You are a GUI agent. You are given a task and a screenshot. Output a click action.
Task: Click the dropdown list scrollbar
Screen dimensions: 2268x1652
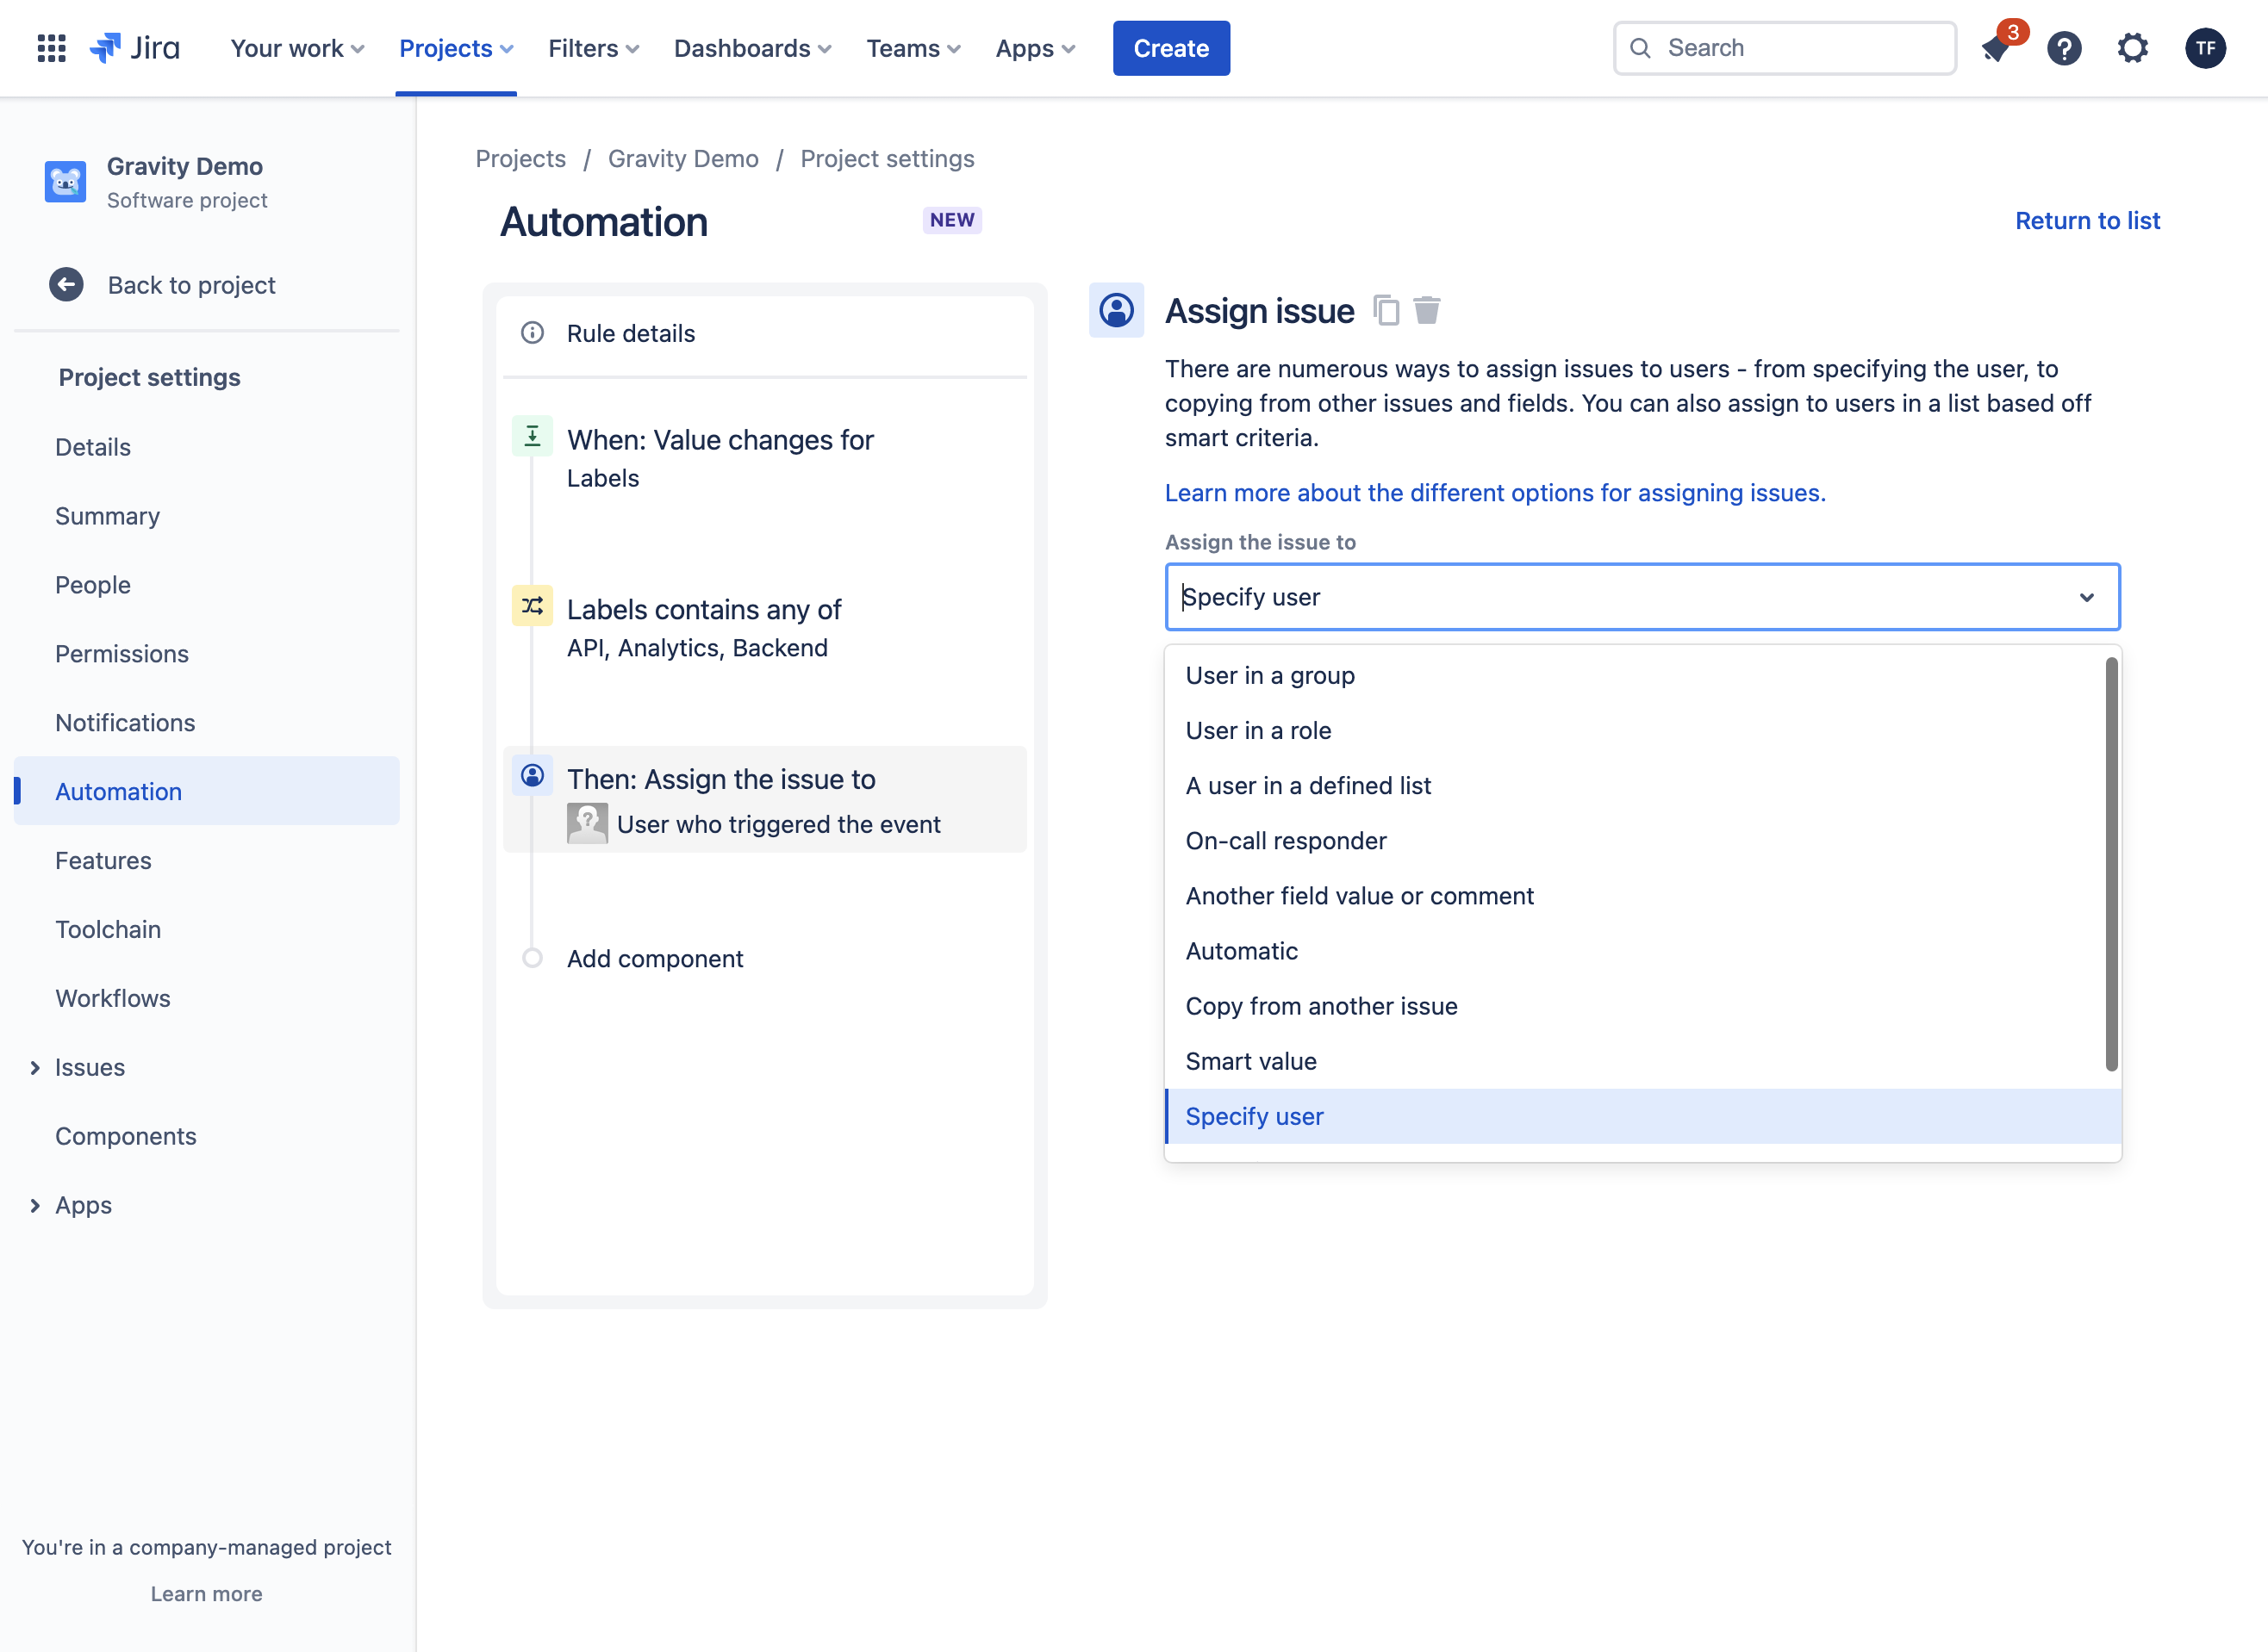[2111, 864]
